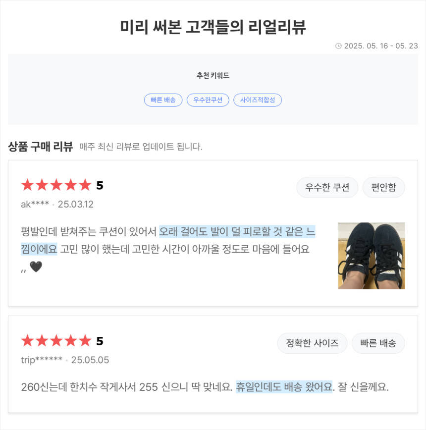Click reviewer name ak****
This screenshot has width=426, height=430.
coord(35,204)
